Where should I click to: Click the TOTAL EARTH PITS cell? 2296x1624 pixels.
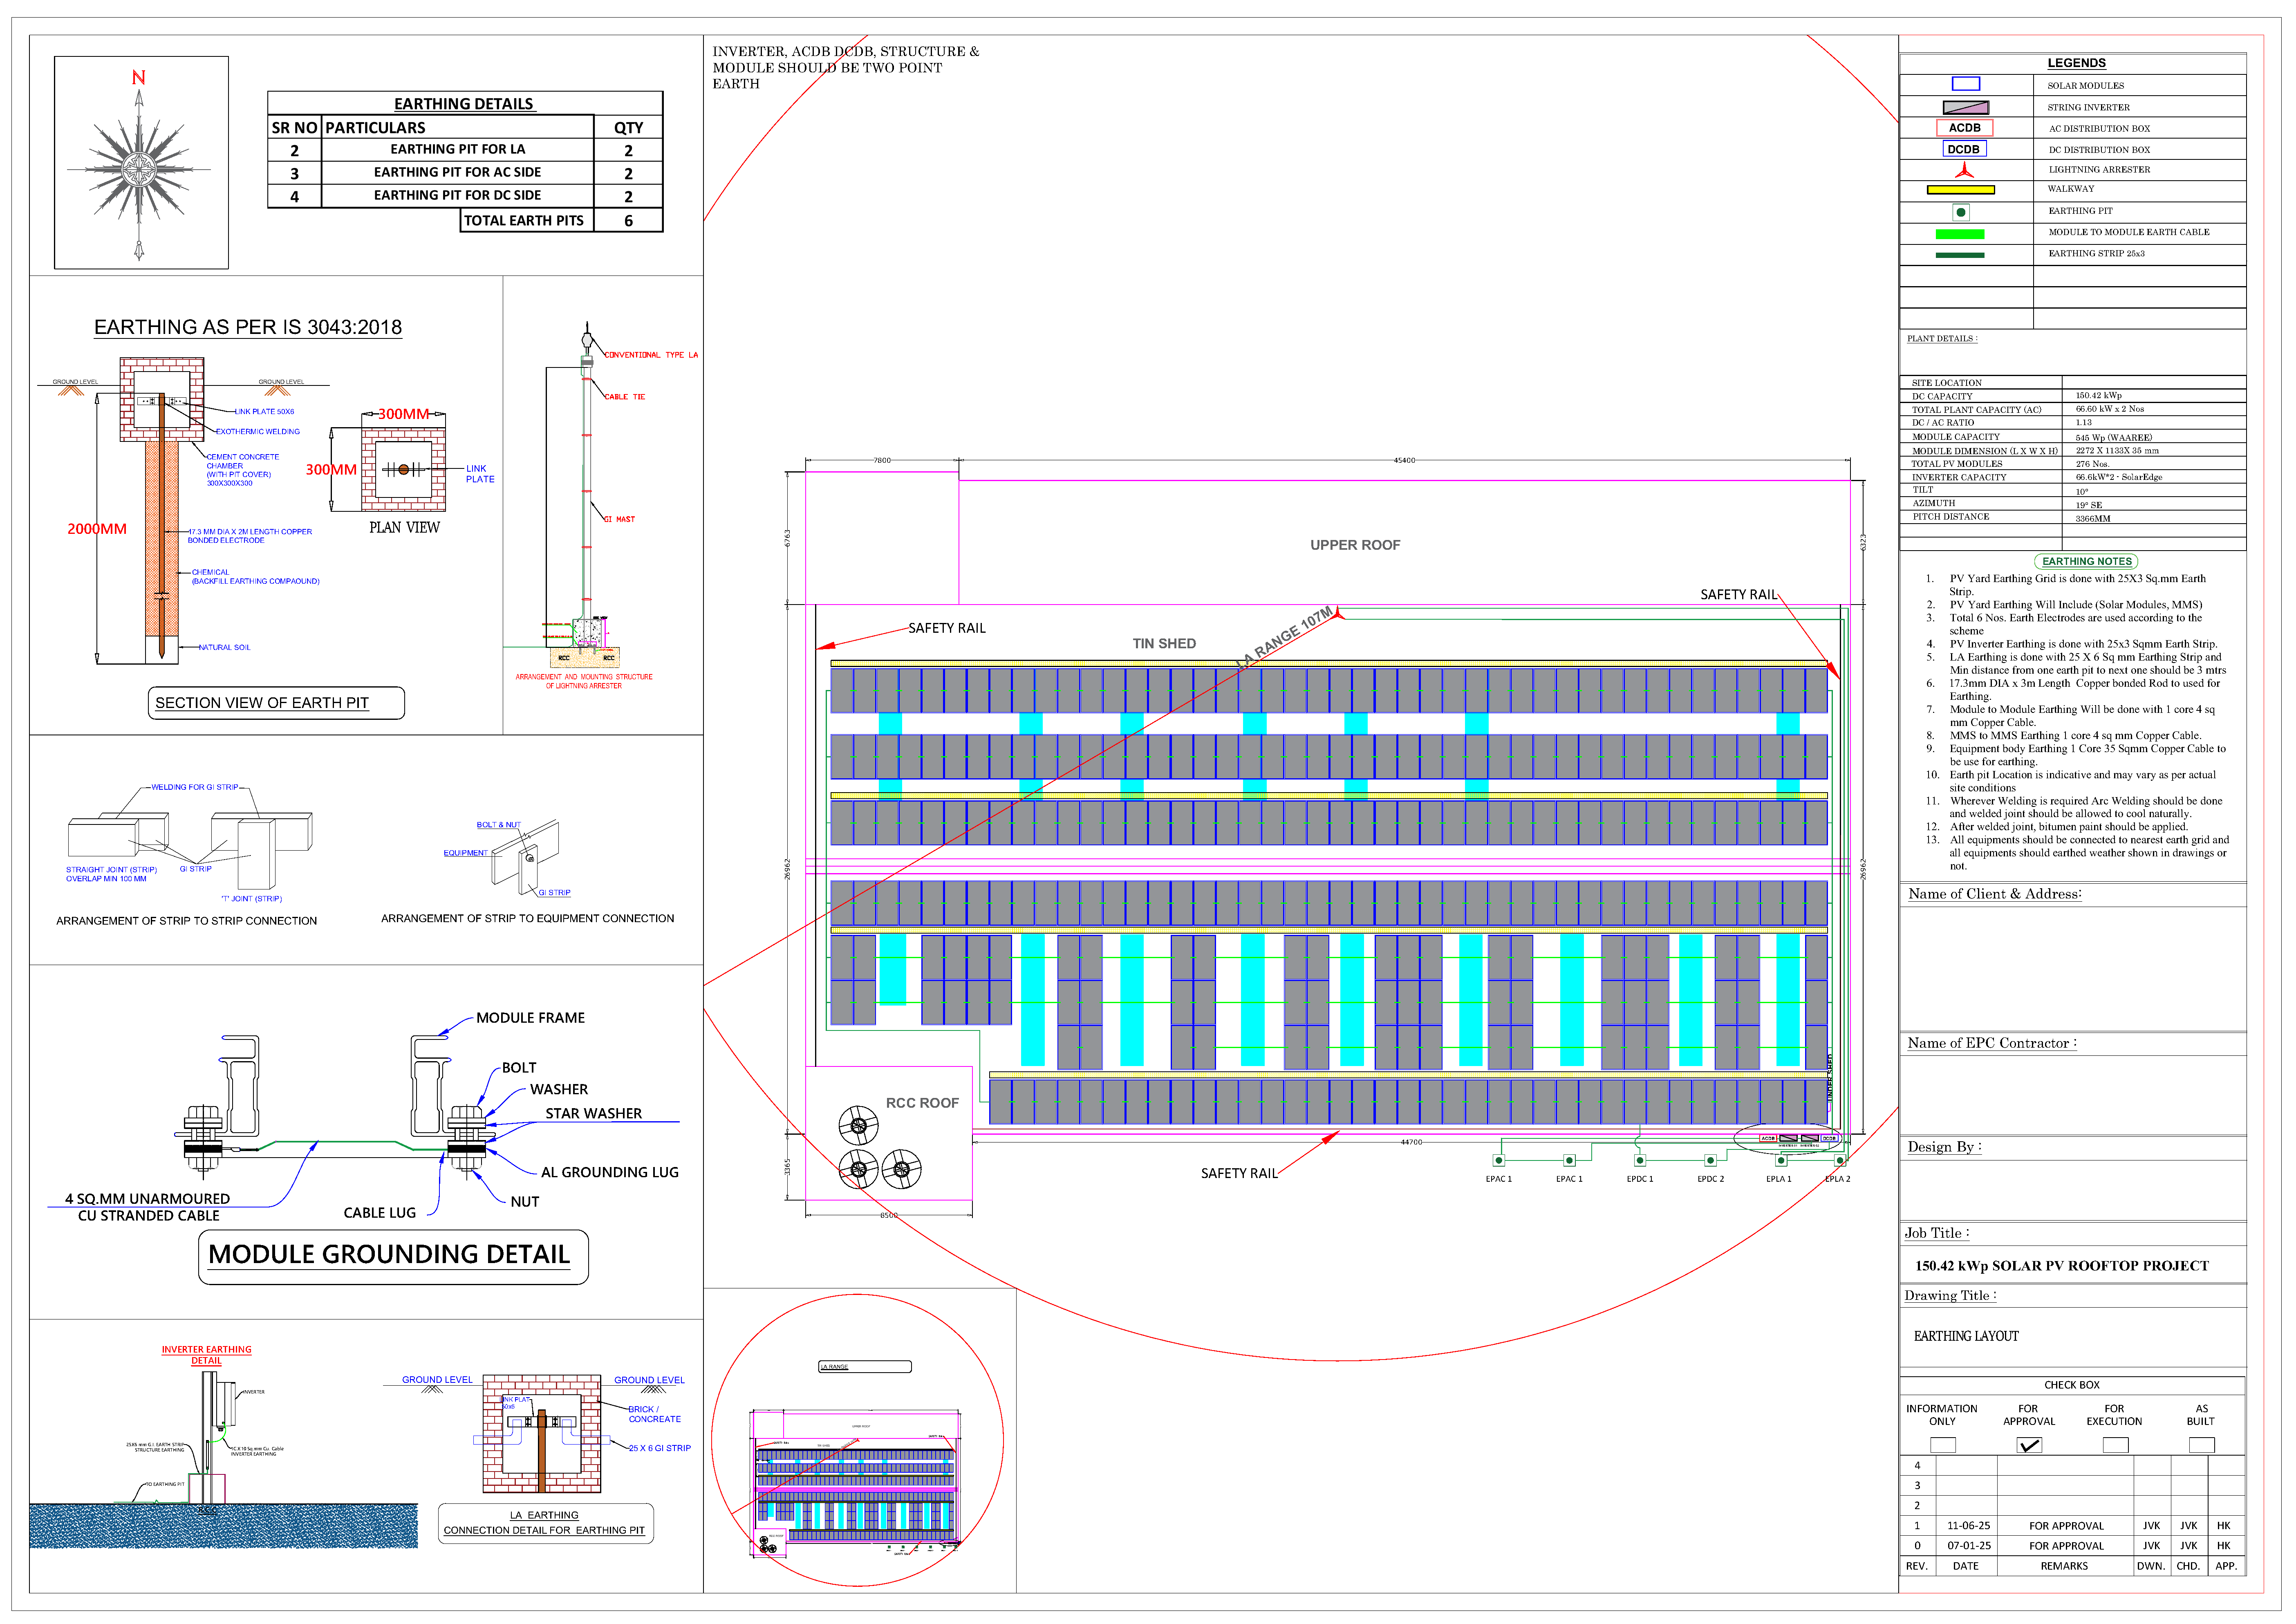[x=527, y=220]
